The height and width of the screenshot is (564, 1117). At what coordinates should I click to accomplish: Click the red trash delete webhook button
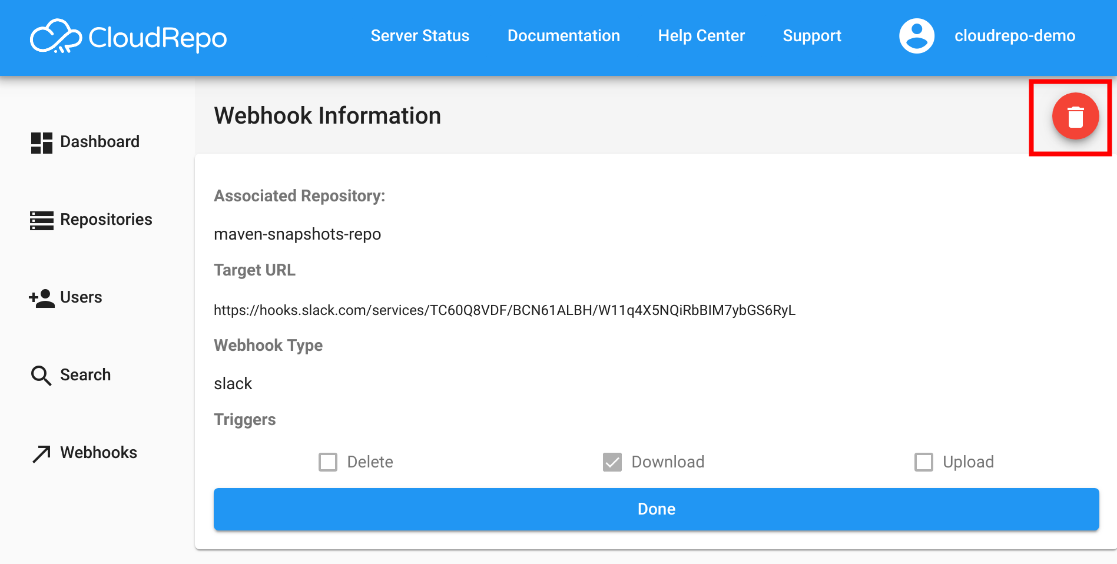(1075, 116)
